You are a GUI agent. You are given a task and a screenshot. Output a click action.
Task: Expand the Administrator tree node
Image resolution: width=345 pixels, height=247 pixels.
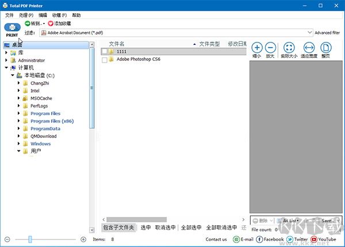(6, 60)
